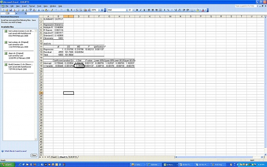Toggle Bold formatting
267x167 pixels.
137,10
